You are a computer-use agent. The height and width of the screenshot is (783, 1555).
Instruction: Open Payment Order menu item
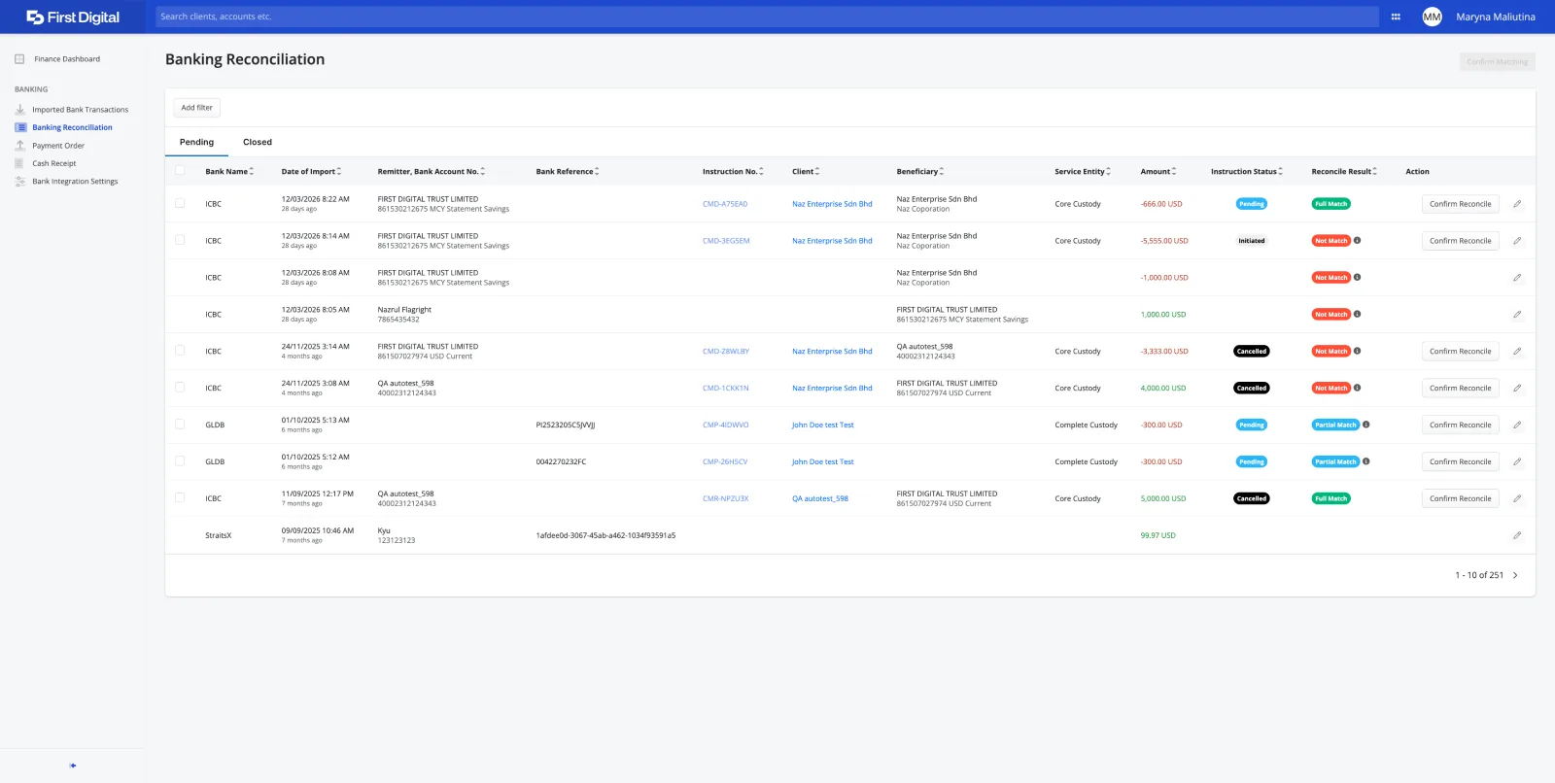coord(58,146)
